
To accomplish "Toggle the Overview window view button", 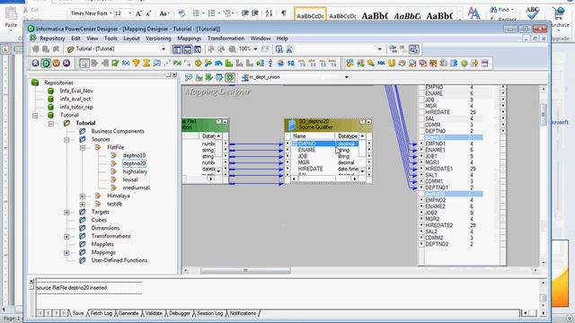I will point(198,49).
